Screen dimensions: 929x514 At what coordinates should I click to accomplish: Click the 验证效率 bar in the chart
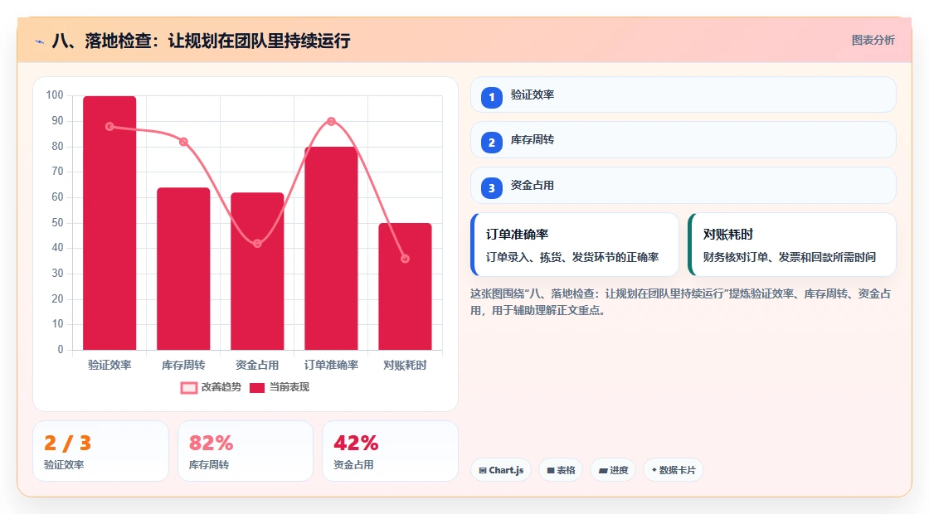tap(109, 223)
